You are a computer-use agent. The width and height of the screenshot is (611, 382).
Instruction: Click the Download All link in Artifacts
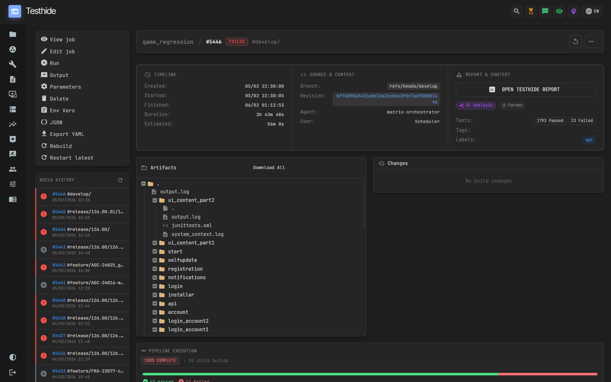pos(269,167)
